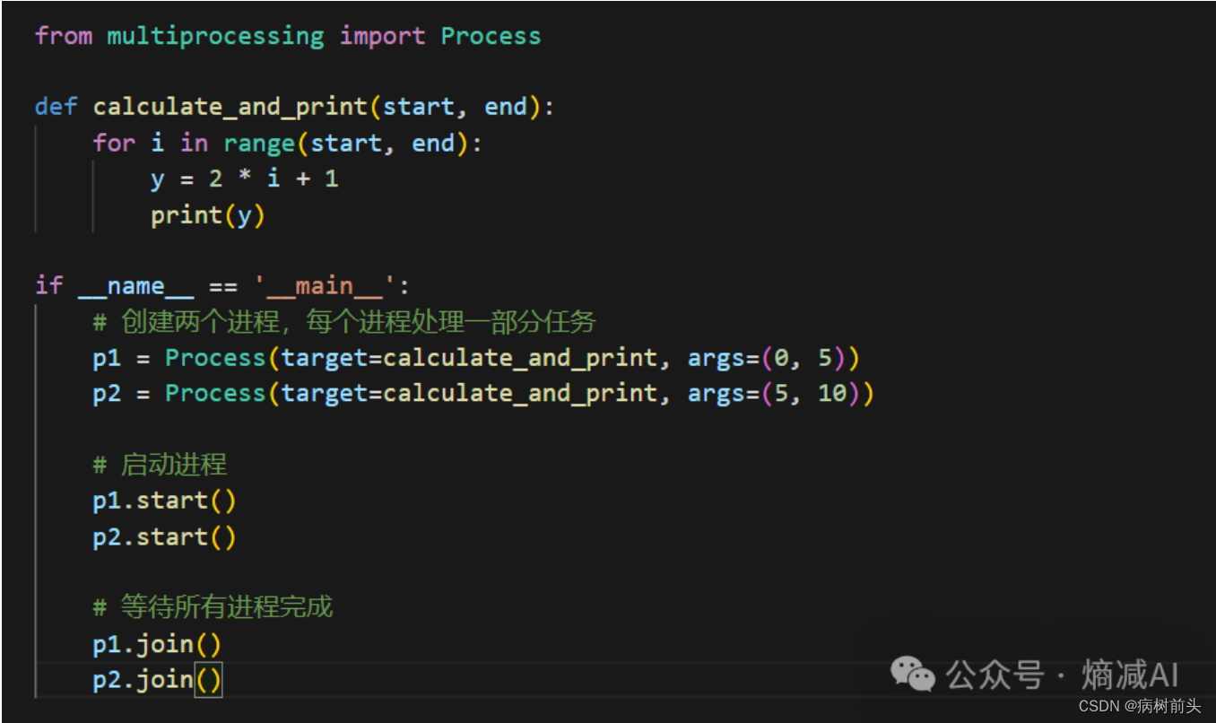
Task: Click the 'def' keyword
Action: click(56, 108)
